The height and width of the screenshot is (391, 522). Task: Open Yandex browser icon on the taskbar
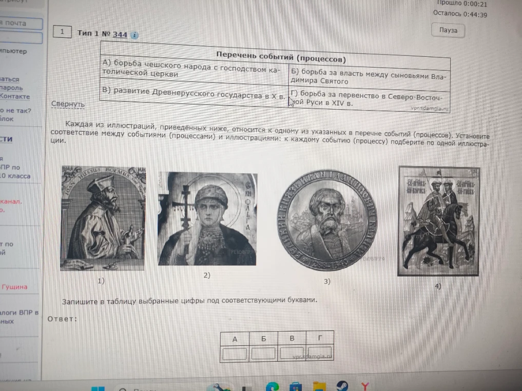(x=365, y=386)
